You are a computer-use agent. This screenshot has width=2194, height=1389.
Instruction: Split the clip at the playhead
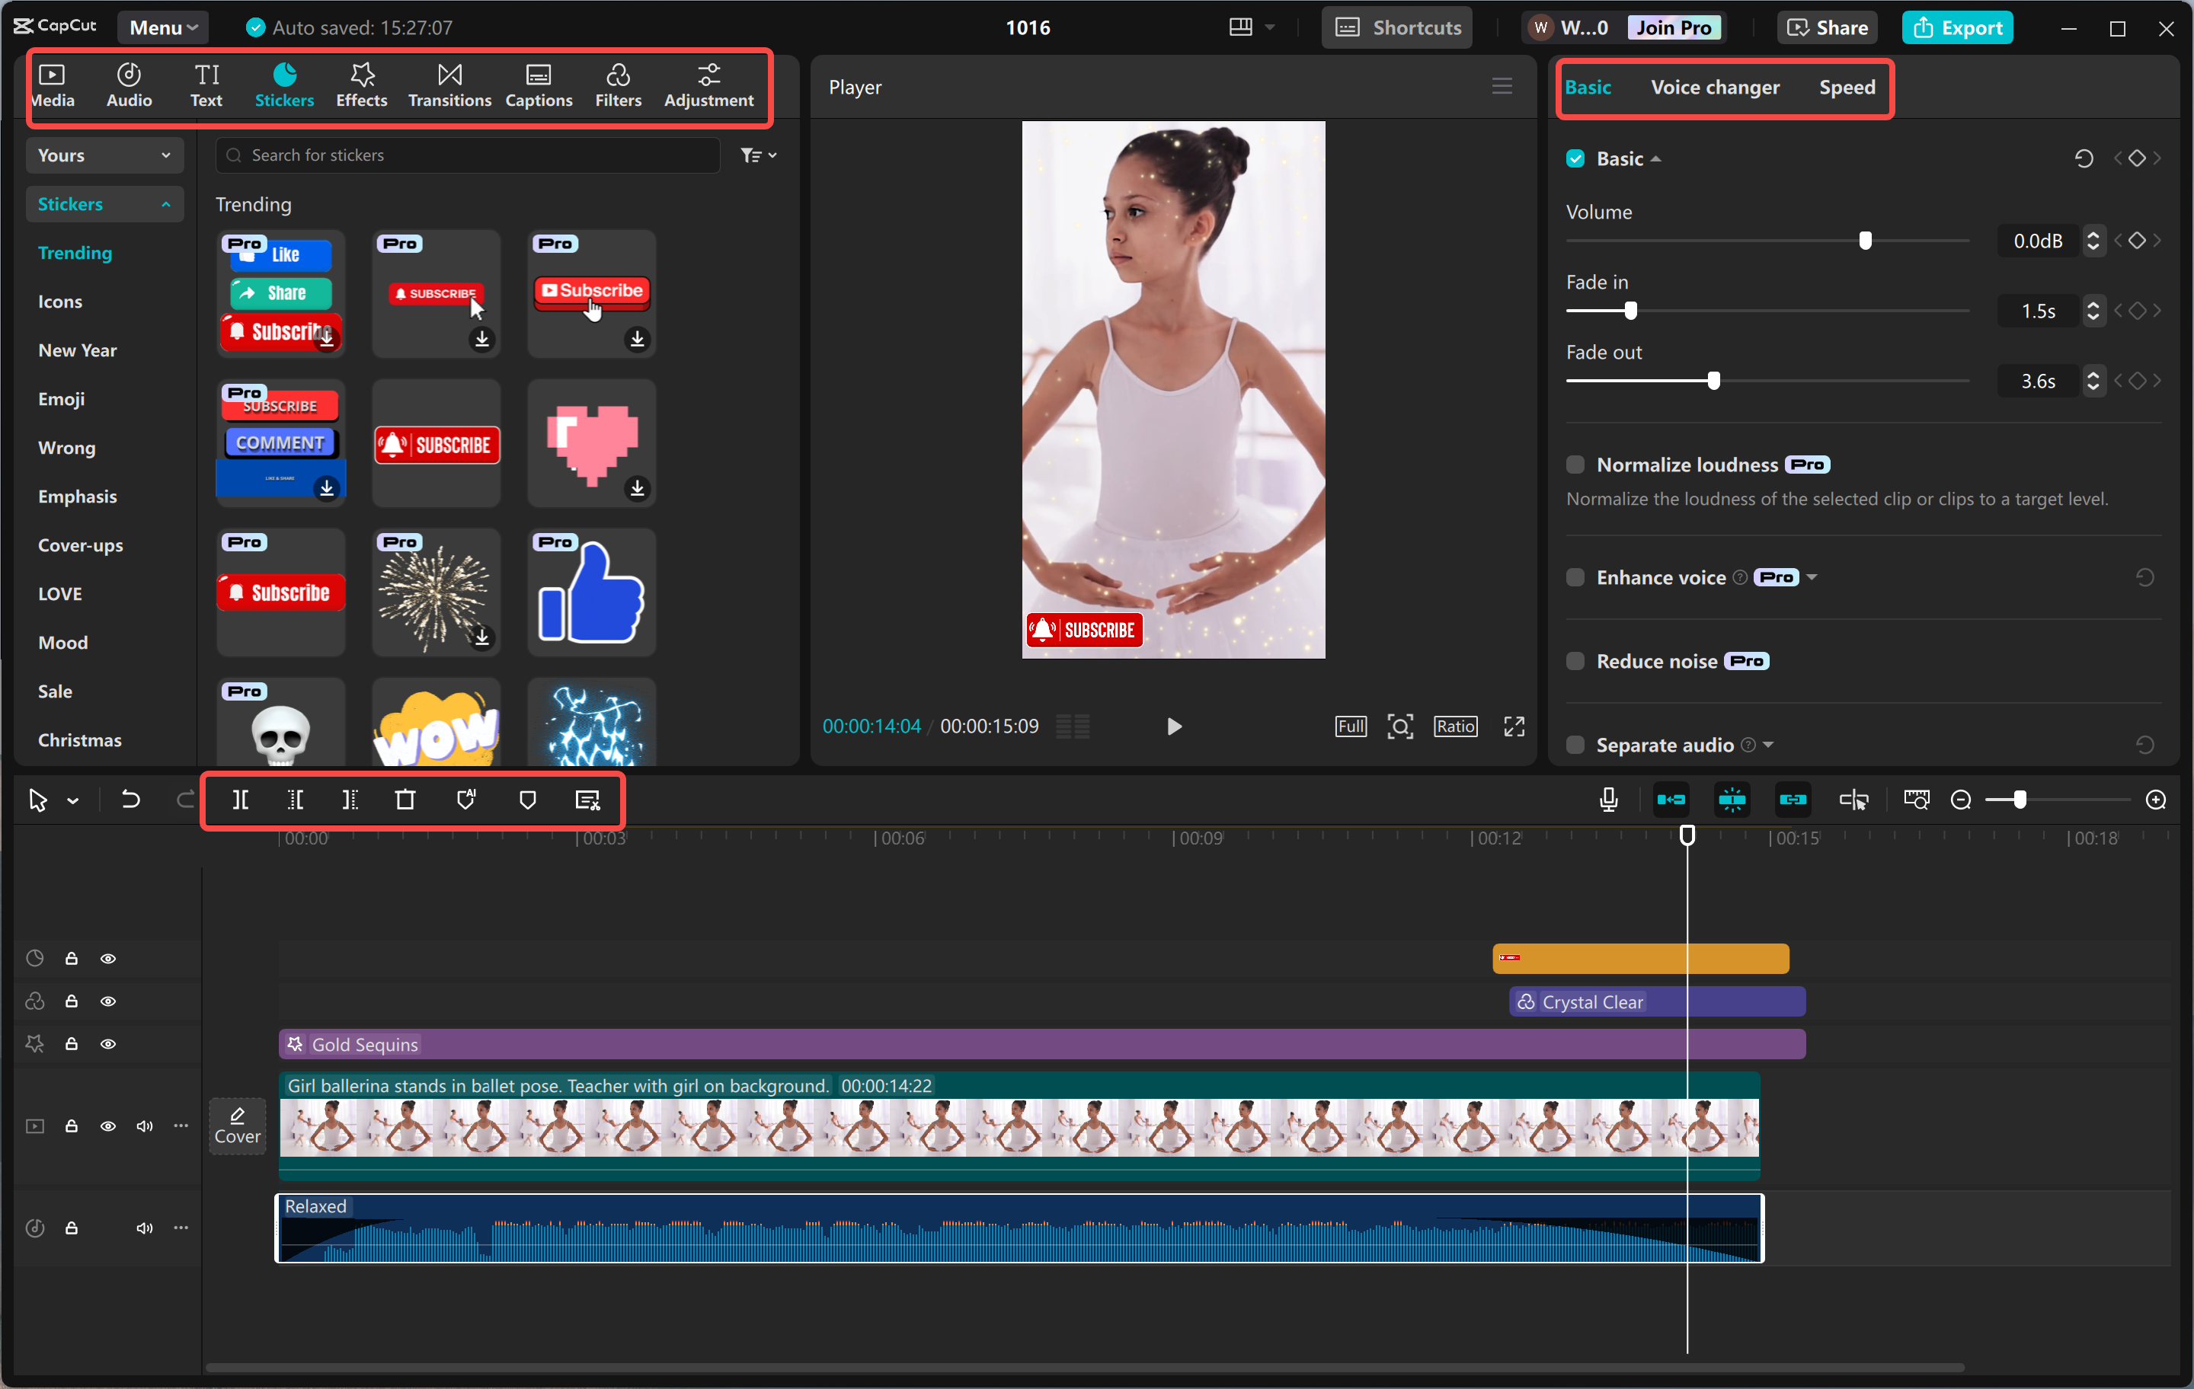coord(241,800)
